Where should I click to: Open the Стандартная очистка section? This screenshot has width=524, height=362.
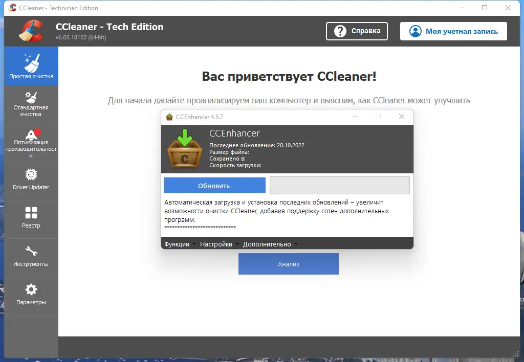[31, 104]
